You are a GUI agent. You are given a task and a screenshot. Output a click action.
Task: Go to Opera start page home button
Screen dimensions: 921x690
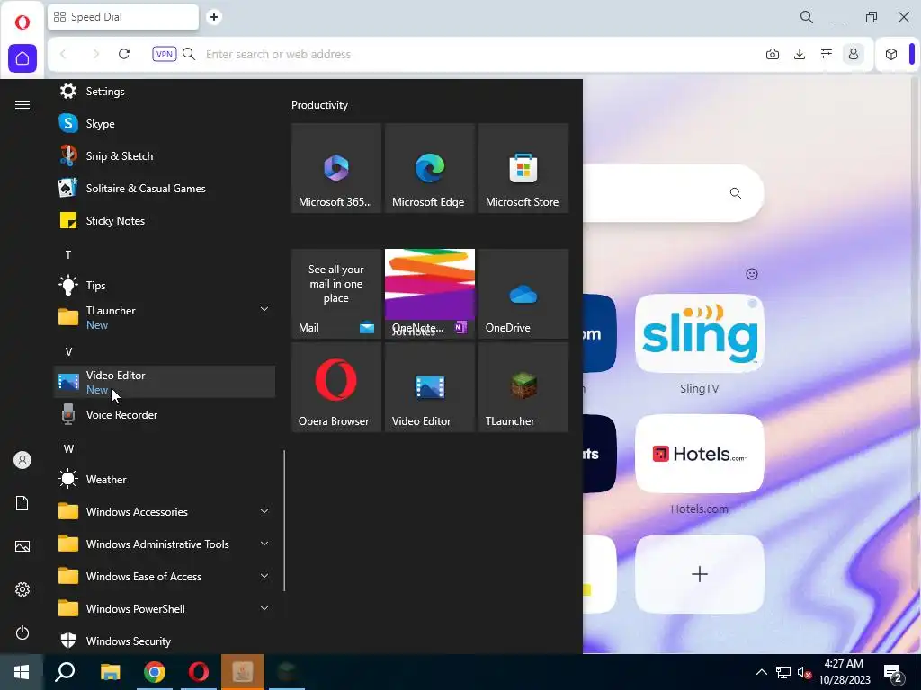click(22, 58)
